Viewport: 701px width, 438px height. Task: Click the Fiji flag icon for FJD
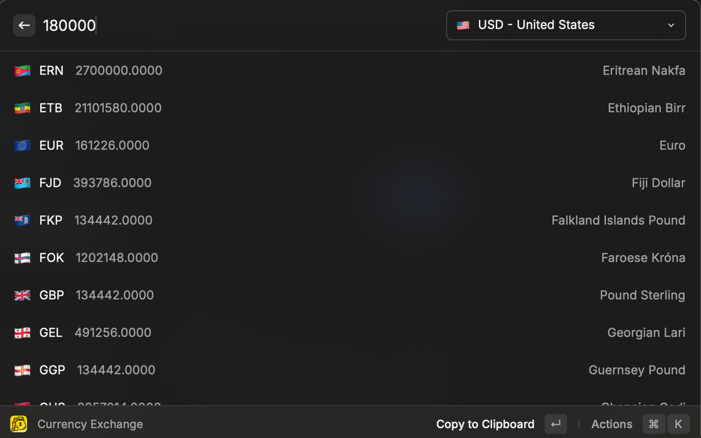point(22,183)
